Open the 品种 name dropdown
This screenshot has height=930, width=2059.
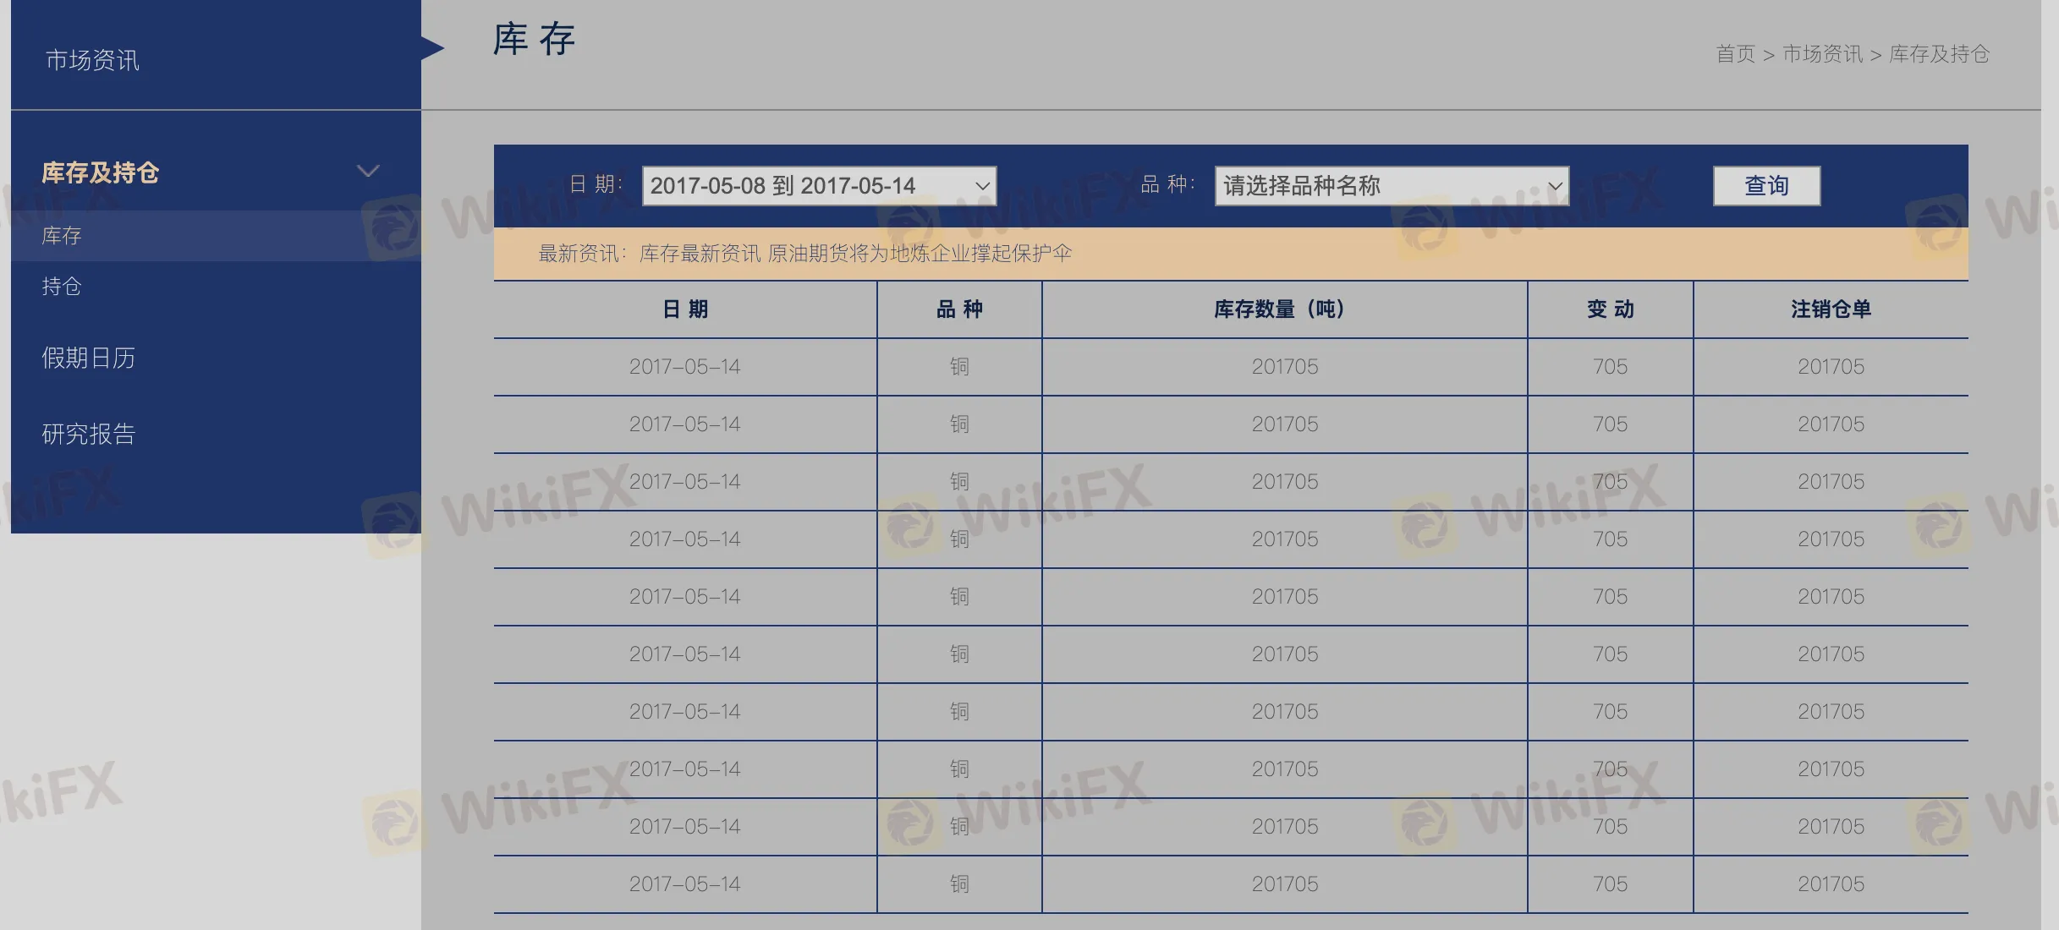[x=1391, y=186]
